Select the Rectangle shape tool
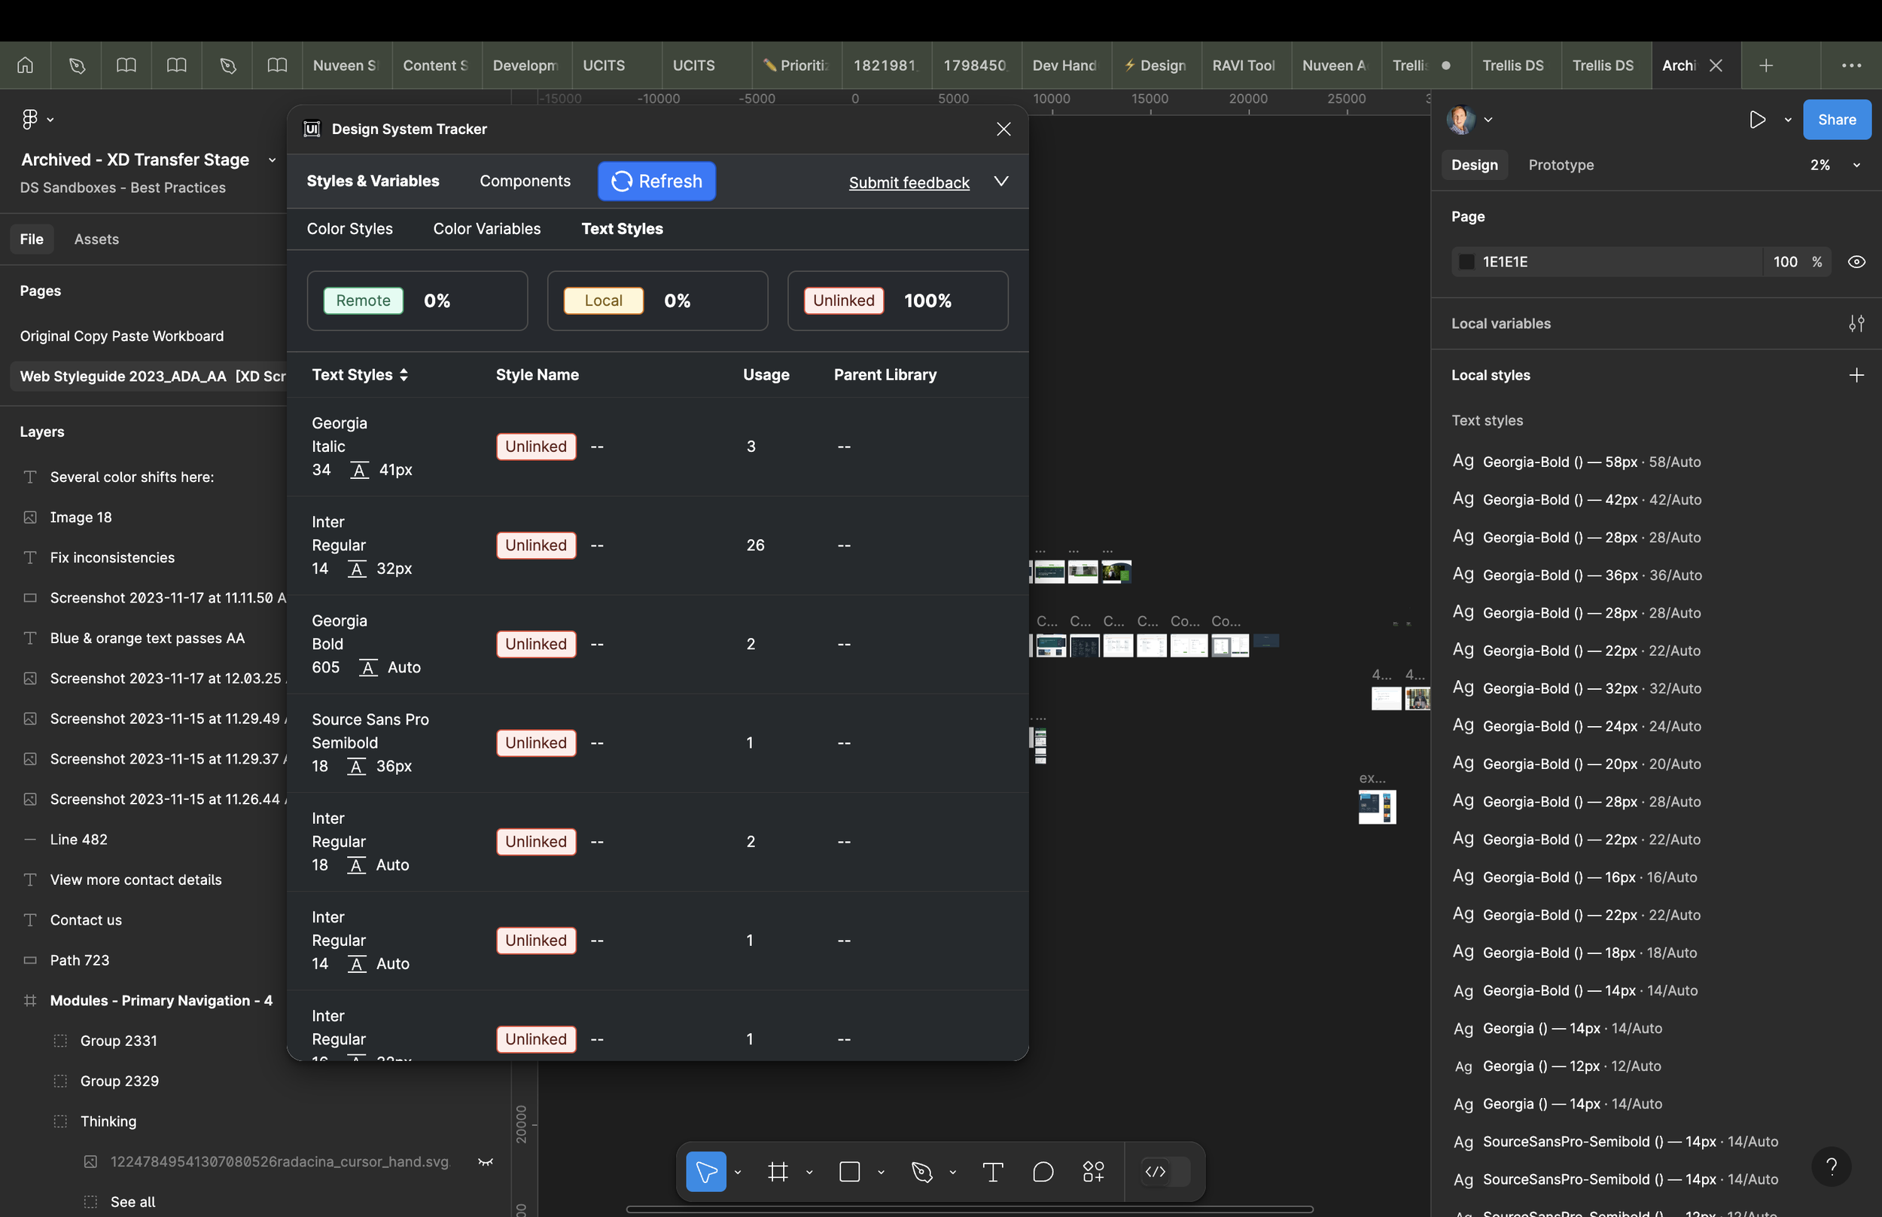 pyautogui.click(x=850, y=1171)
